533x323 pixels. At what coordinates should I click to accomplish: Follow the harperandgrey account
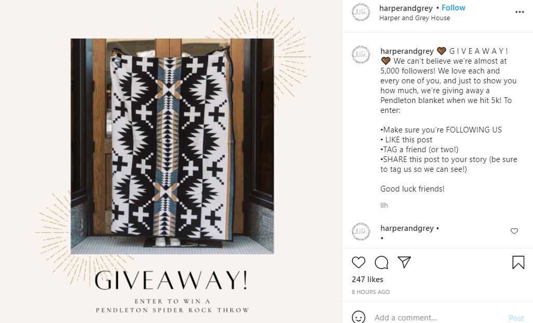tap(453, 8)
